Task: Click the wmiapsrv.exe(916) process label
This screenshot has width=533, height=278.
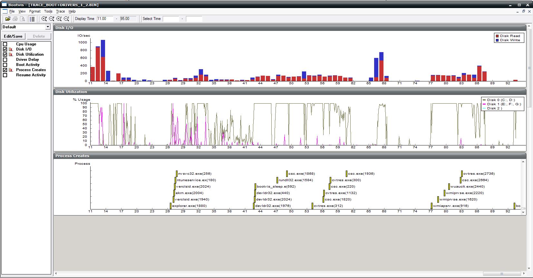Action: point(451,206)
